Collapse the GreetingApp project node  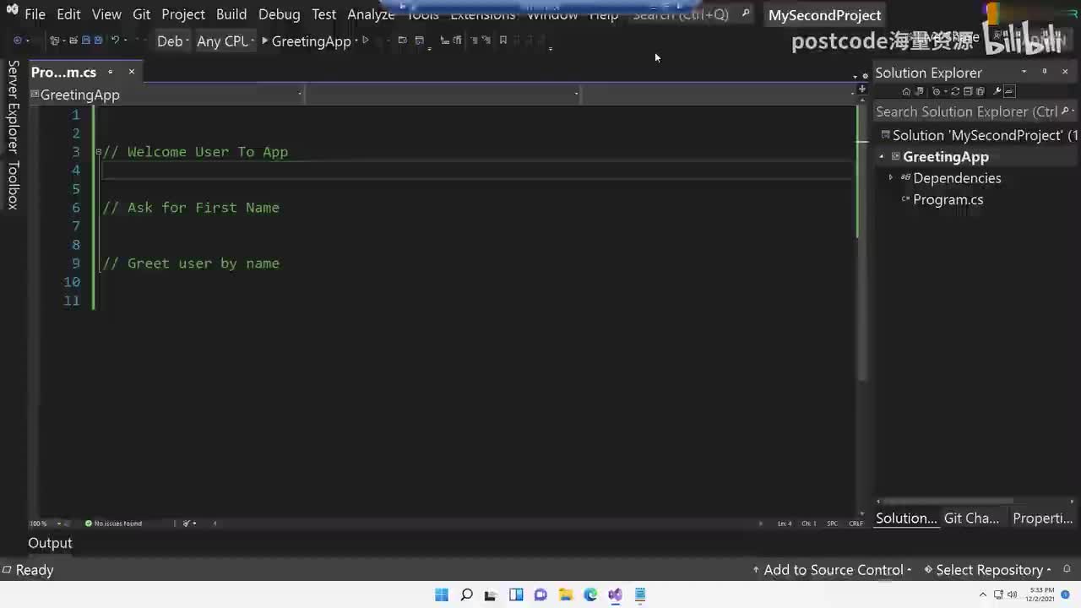tap(882, 157)
